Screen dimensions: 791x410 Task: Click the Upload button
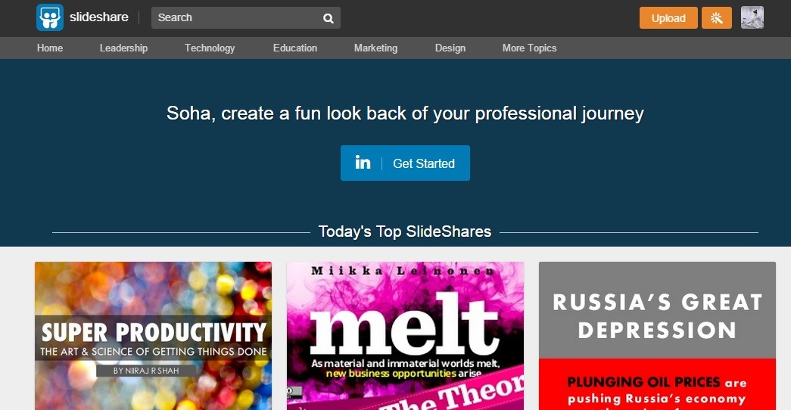point(668,18)
